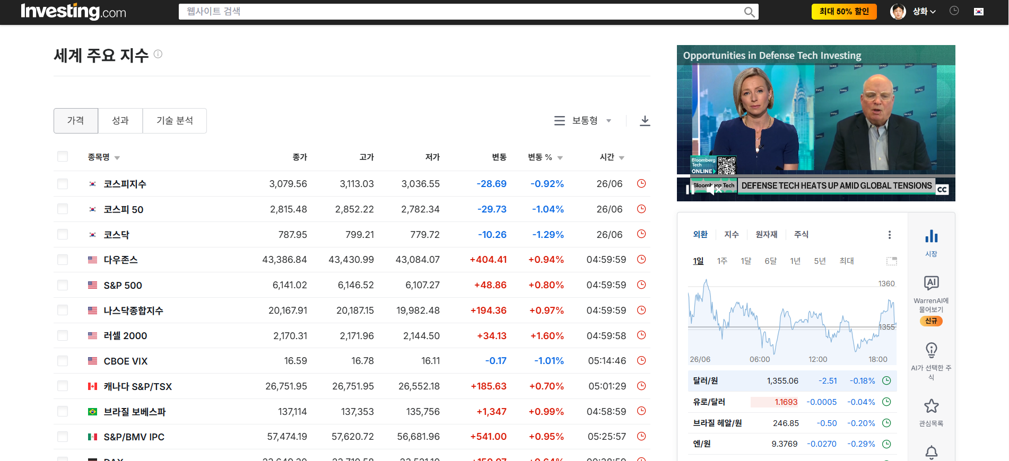Image resolution: width=1009 pixels, height=461 pixels.
Task: Open the 달러/원 currency link
Action: [x=706, y=381]
